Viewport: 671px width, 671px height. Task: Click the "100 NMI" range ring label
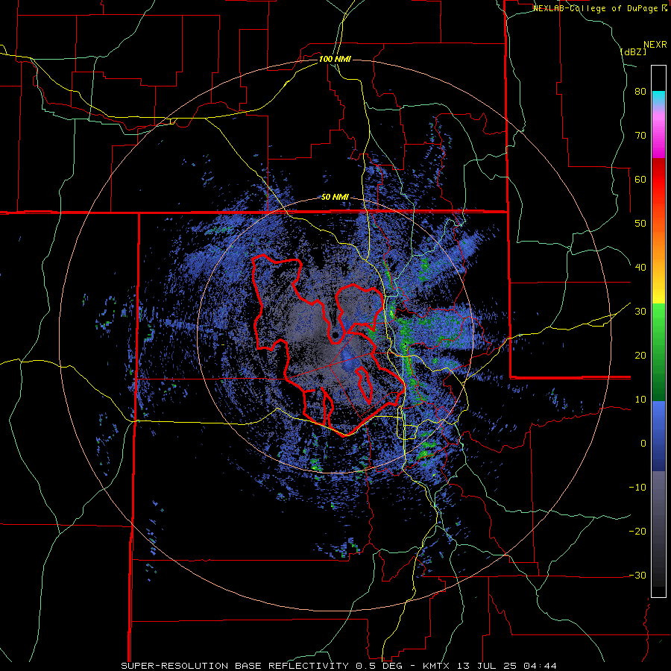(x=335, y=59)
